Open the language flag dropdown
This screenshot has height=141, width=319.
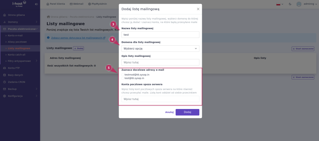[280, 4]
